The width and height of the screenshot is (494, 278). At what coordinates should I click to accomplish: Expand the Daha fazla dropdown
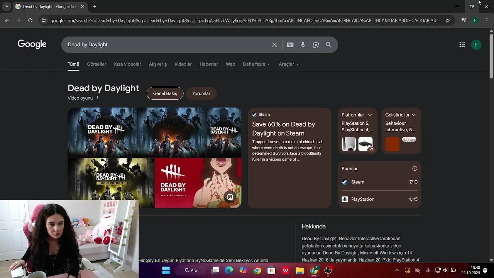pyautogui.click(x=256, y=64)
